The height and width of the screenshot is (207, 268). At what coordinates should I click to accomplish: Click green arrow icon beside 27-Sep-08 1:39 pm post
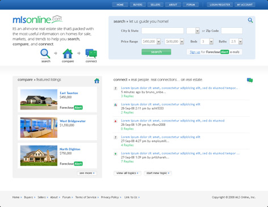[x=115, y=154]
